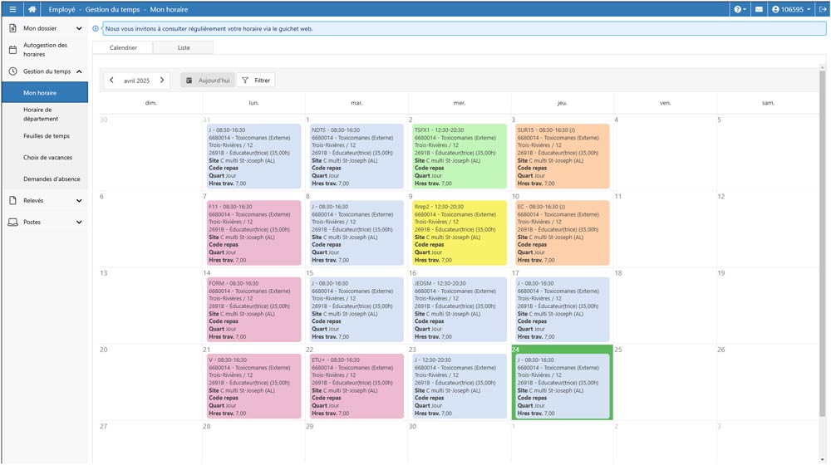Screen dimensions: 831x465
Task: Click the Aujourd'hui button
Action: click(207, 80)
